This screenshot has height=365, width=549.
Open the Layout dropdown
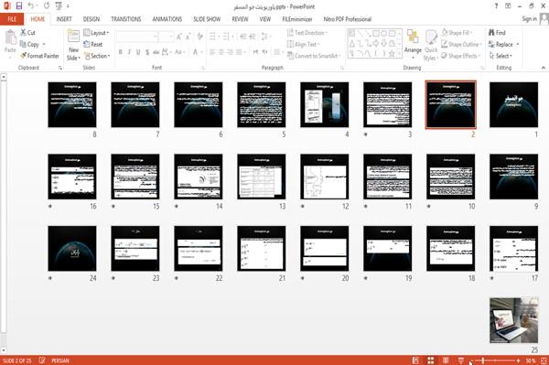tap(96, 33)
